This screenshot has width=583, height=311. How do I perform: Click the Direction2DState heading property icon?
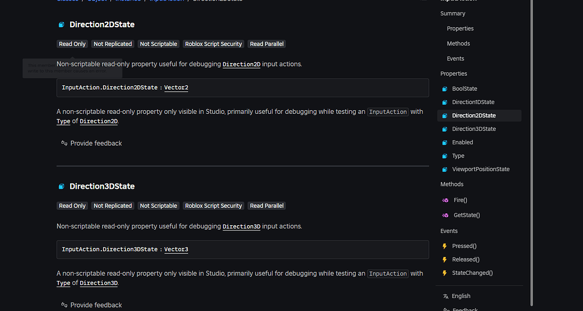point(61,24)
